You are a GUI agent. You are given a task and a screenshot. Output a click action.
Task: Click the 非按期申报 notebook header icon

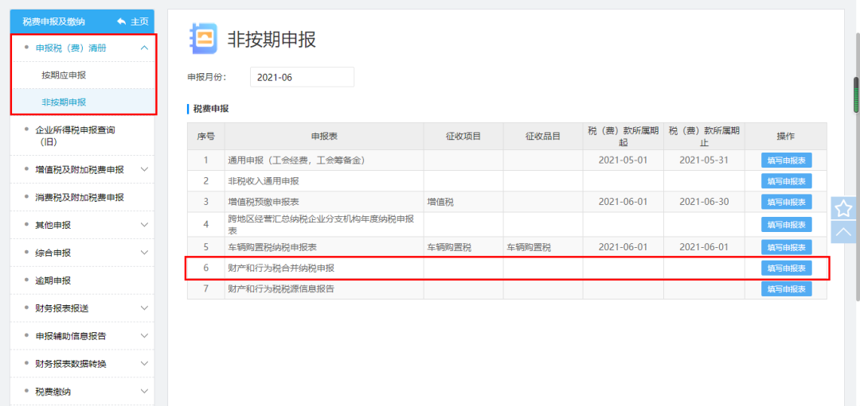tap(202, 38)
